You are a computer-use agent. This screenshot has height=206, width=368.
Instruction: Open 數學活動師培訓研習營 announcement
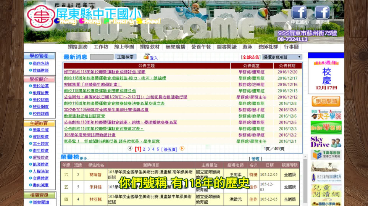coord(84,116)
